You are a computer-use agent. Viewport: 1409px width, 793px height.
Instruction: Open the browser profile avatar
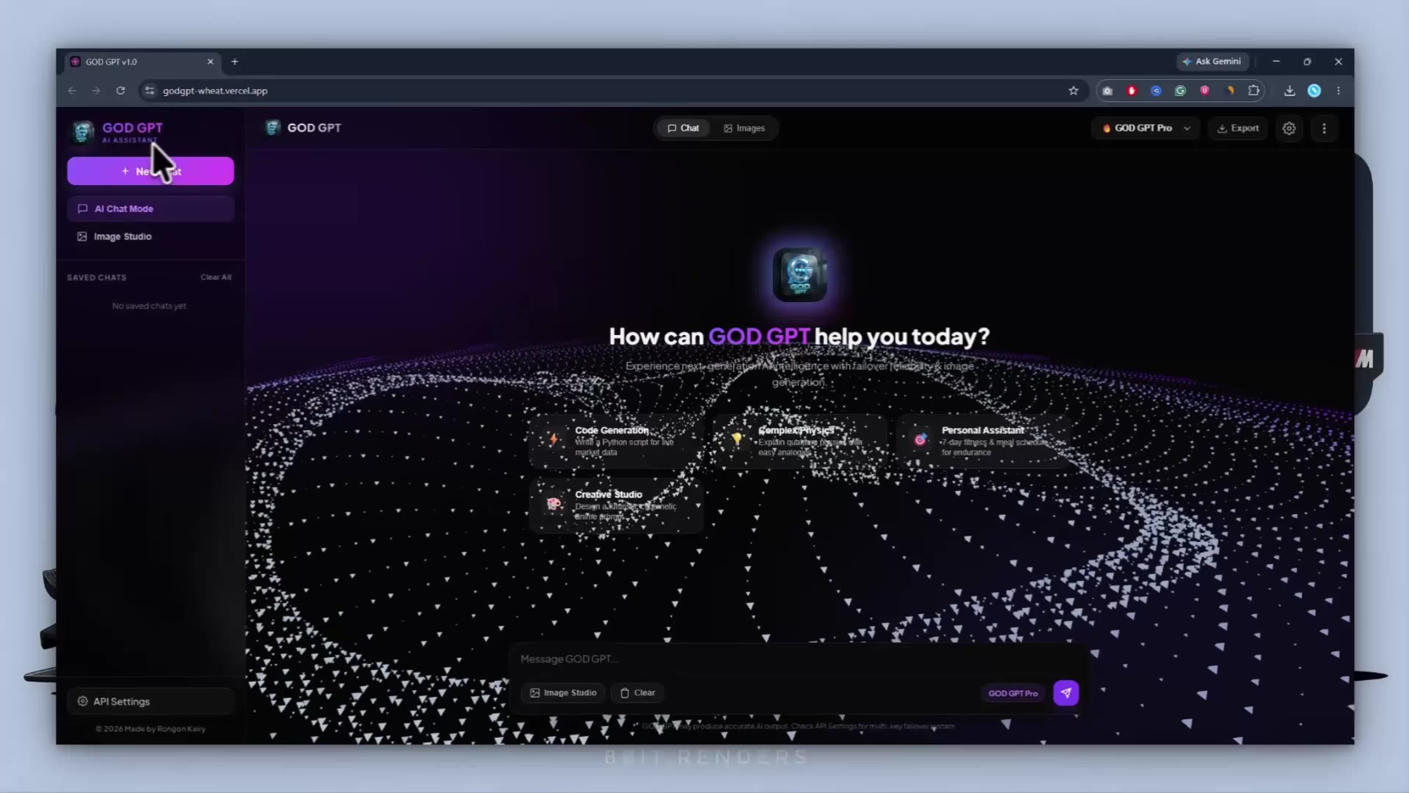pos(1314,91)
